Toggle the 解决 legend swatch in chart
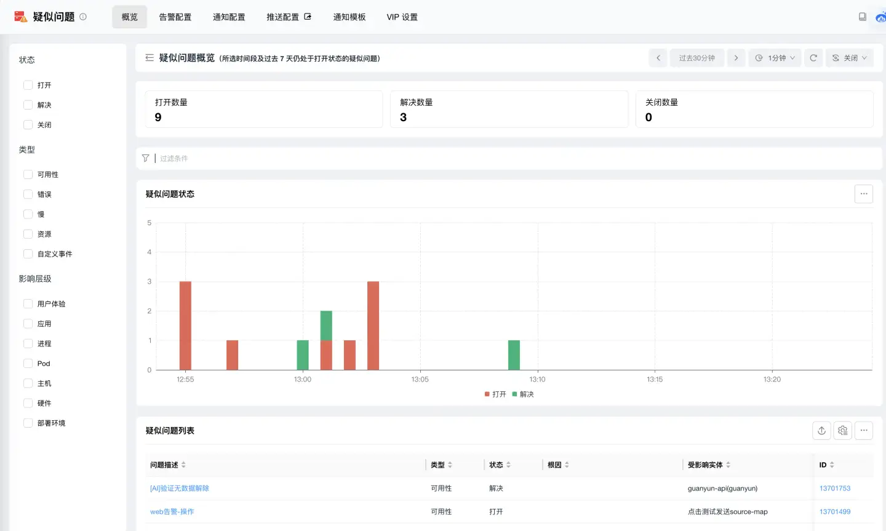This screenshot has height=531, width=886. (515, 394)
